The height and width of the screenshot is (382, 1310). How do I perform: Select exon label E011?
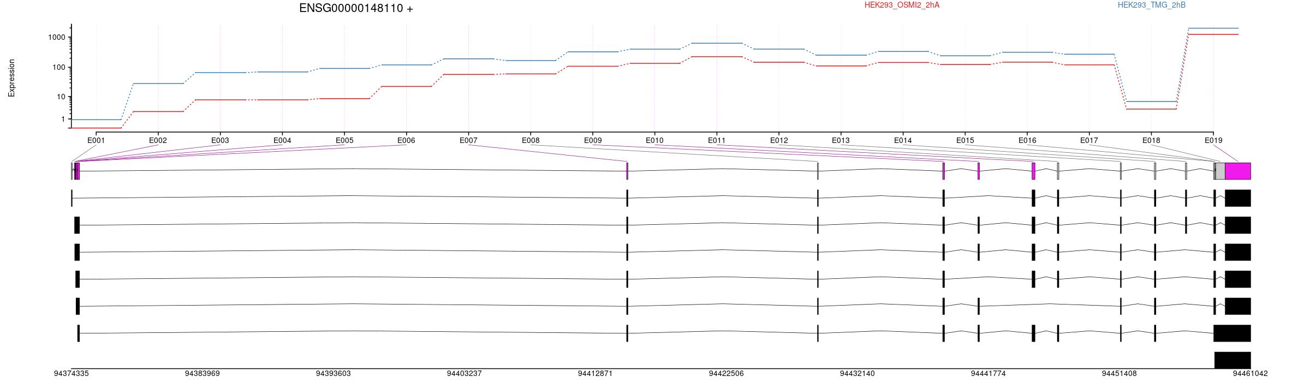tap(717, 140)
